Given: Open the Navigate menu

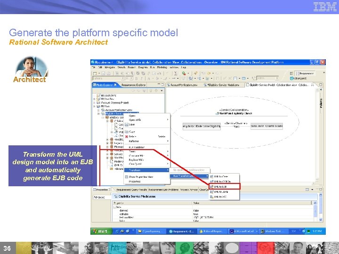Looking at the screenshot, I should click(110, 67).
